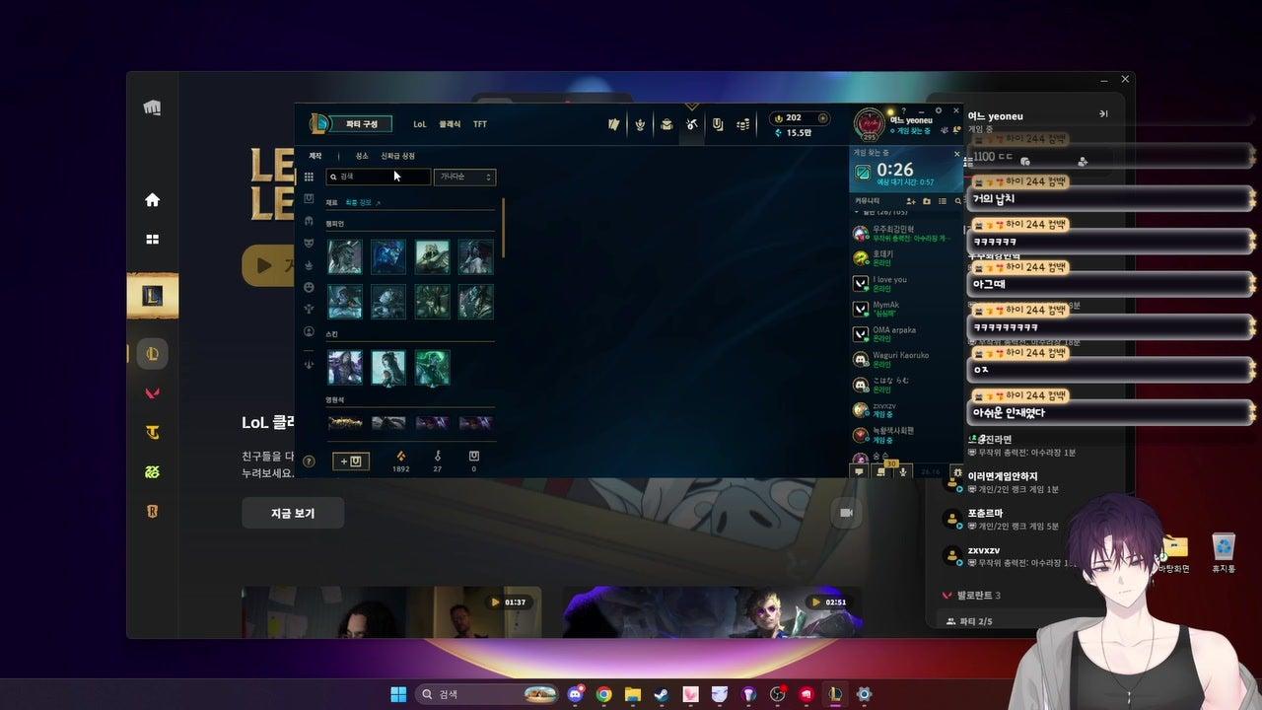Filter loot by champion helmet icon
The height and width of the screenshot is (710, 1262).
[x=309, y=221]
